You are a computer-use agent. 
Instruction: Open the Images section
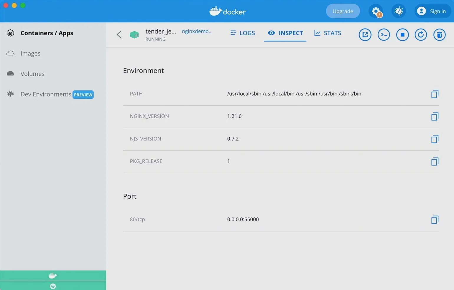click(x=30, y=53)
